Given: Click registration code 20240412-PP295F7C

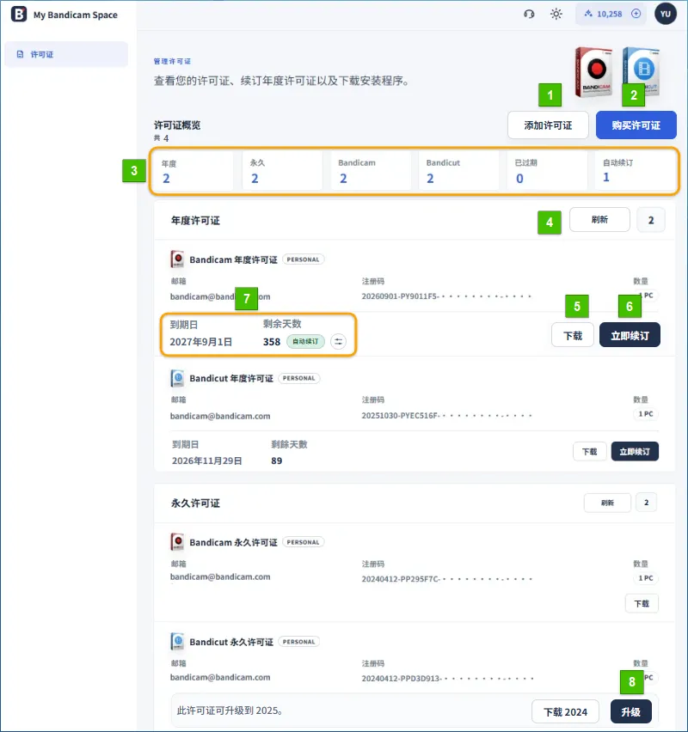Looking at the screenshot, I should pyautogui.click(x=446, y=579).
